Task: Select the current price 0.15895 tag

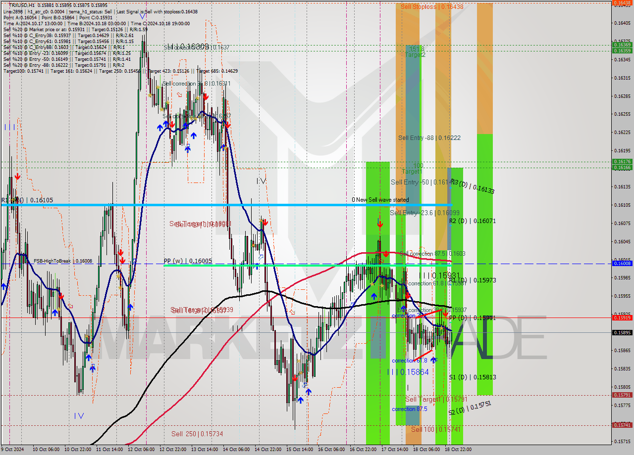Action: click(x=622, y=332)
